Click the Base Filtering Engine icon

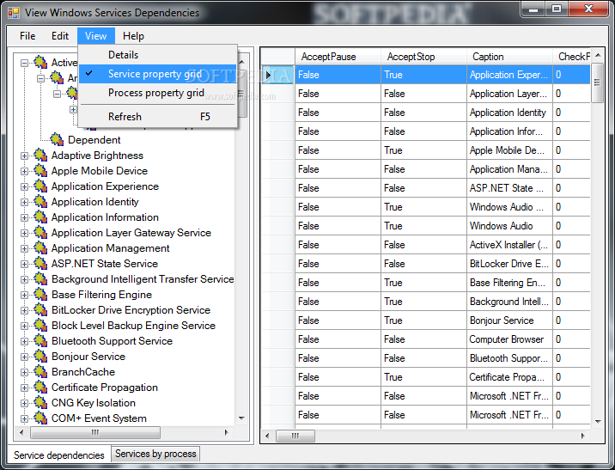[x=40, y=294]
